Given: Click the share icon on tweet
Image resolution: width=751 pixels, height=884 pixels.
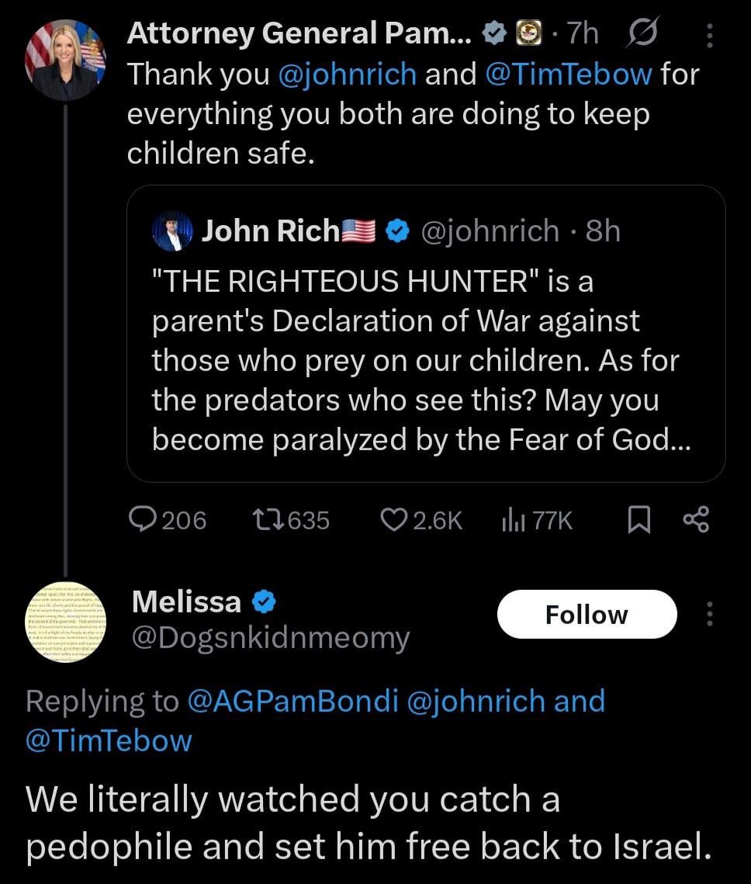Looking at the screenshot, I should (695, 520).
